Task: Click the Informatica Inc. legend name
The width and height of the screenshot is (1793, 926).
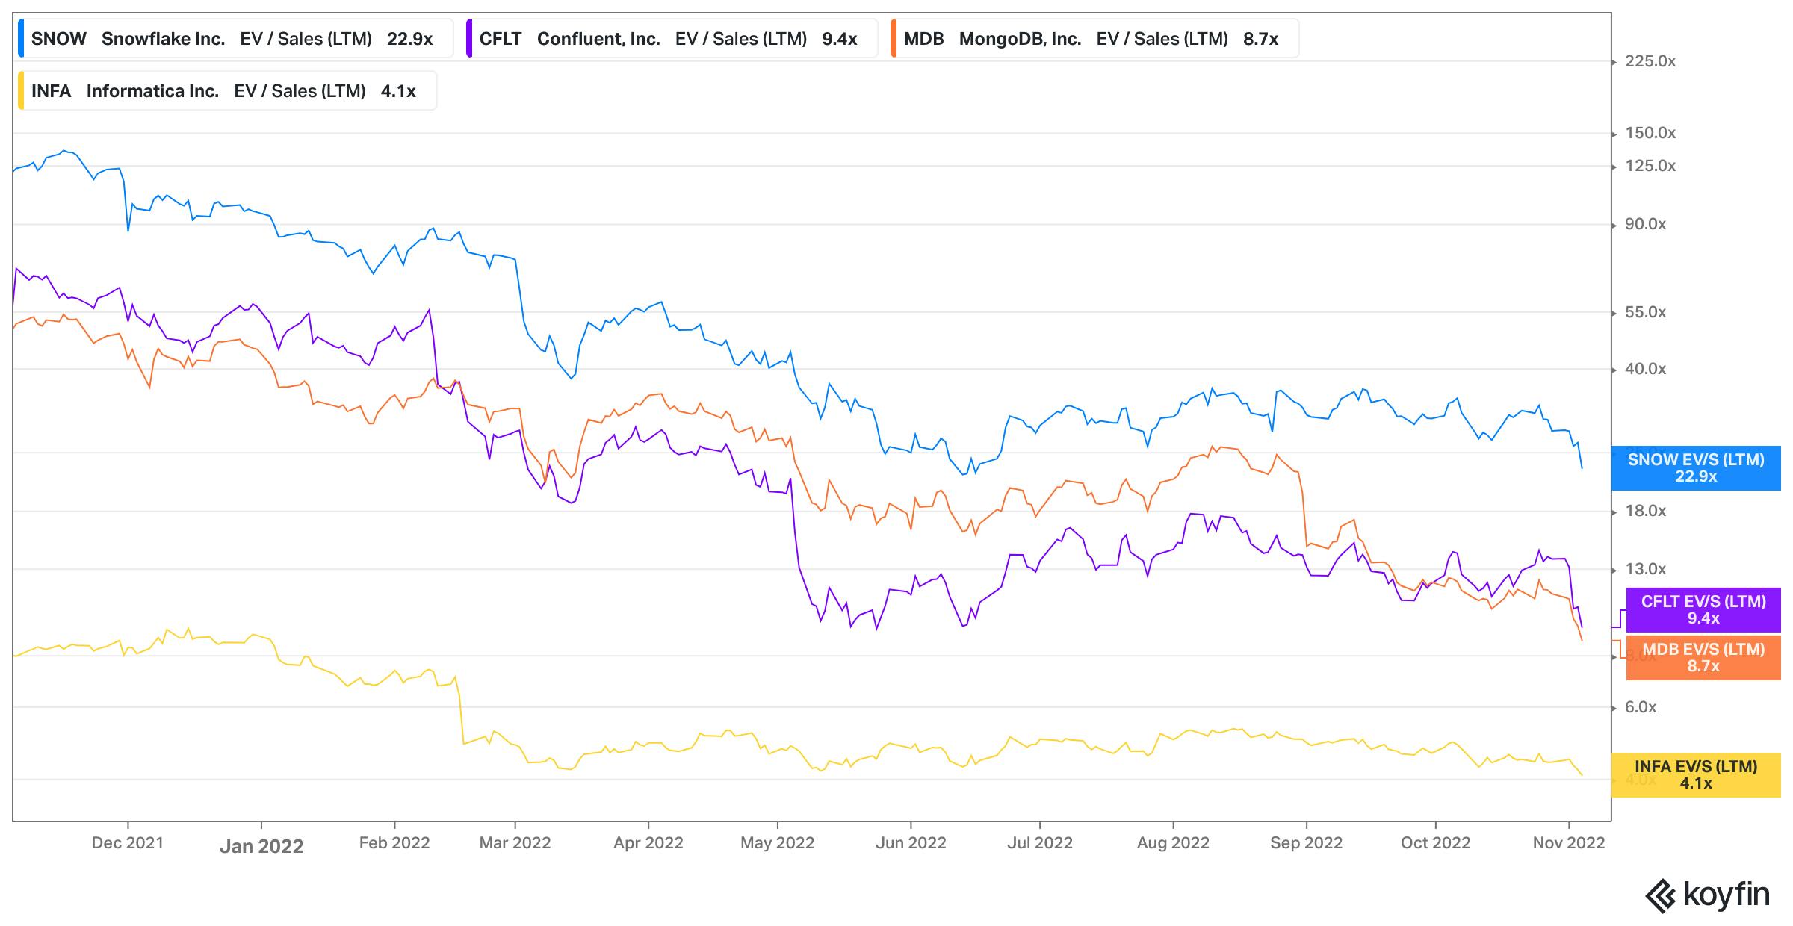Action: pos(152,91)
